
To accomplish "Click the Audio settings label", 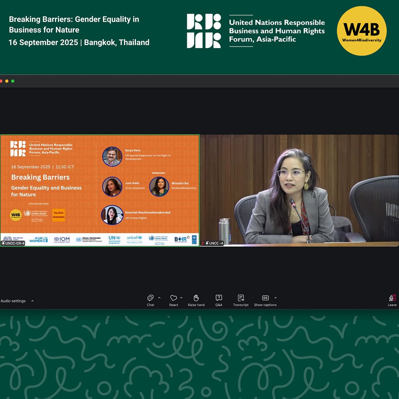I will [13, 301].
